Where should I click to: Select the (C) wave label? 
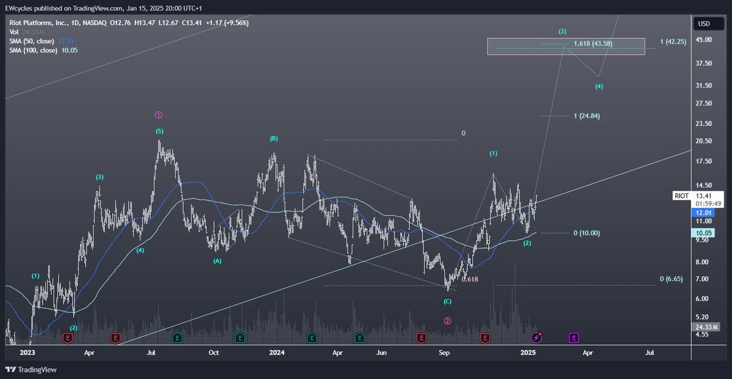click(x=447, y=302)
